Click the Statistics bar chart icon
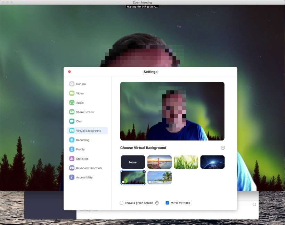The image size is (285, 225). point(72,159)
